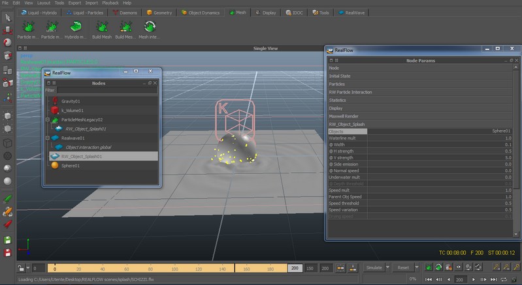Image resolution: width=522 pixels, height=285 pixels.
Task: Toggle animation marker for Width parameter
Action: tap(331, 145)
